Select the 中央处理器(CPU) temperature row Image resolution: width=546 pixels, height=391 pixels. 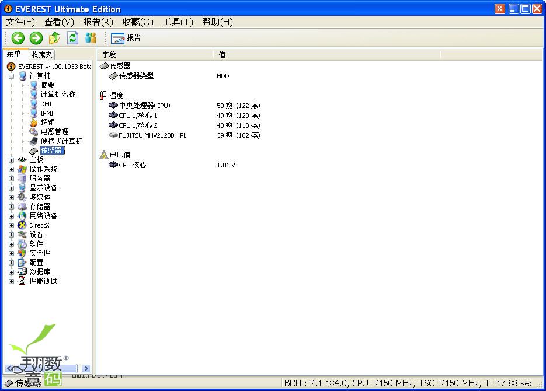144,106
